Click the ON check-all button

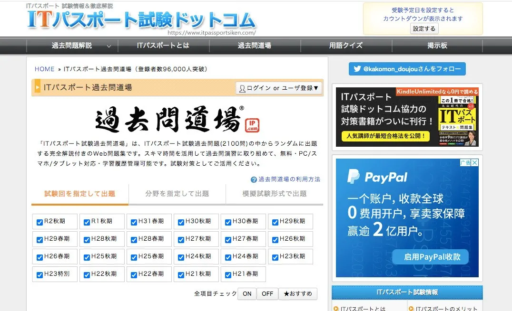pyautogui.click(x=247, y=294)
